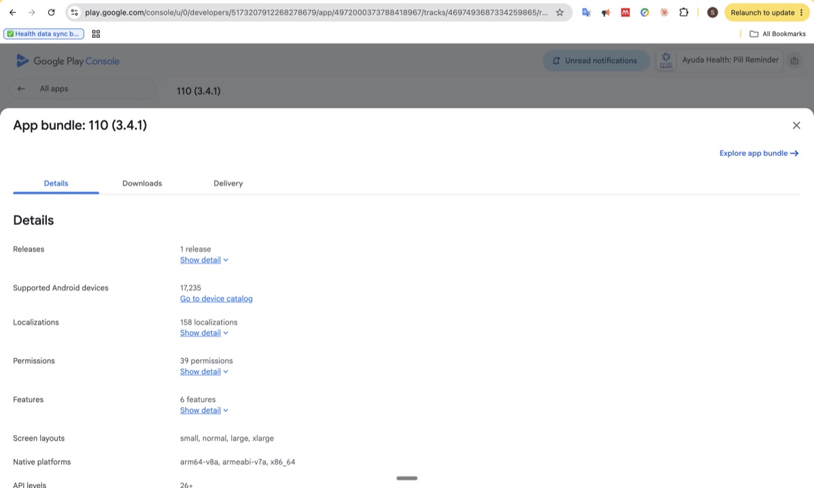The image size is (814, 488).
Task: Go back to All apps
Action: pos(83,89)
